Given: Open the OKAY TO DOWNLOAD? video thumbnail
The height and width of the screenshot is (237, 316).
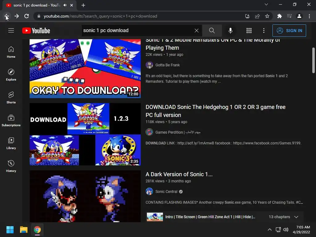Looking at the screenshot, I should (85, 69).
